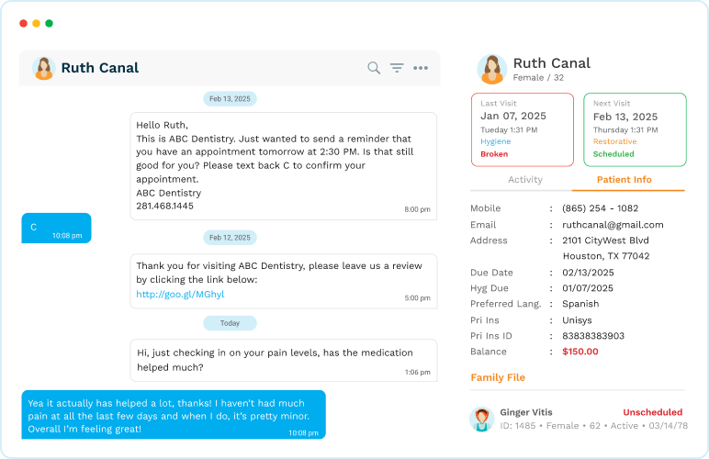Click the Today date separator pill
Viewport: 709px width, 459px height.
[230, 323]
